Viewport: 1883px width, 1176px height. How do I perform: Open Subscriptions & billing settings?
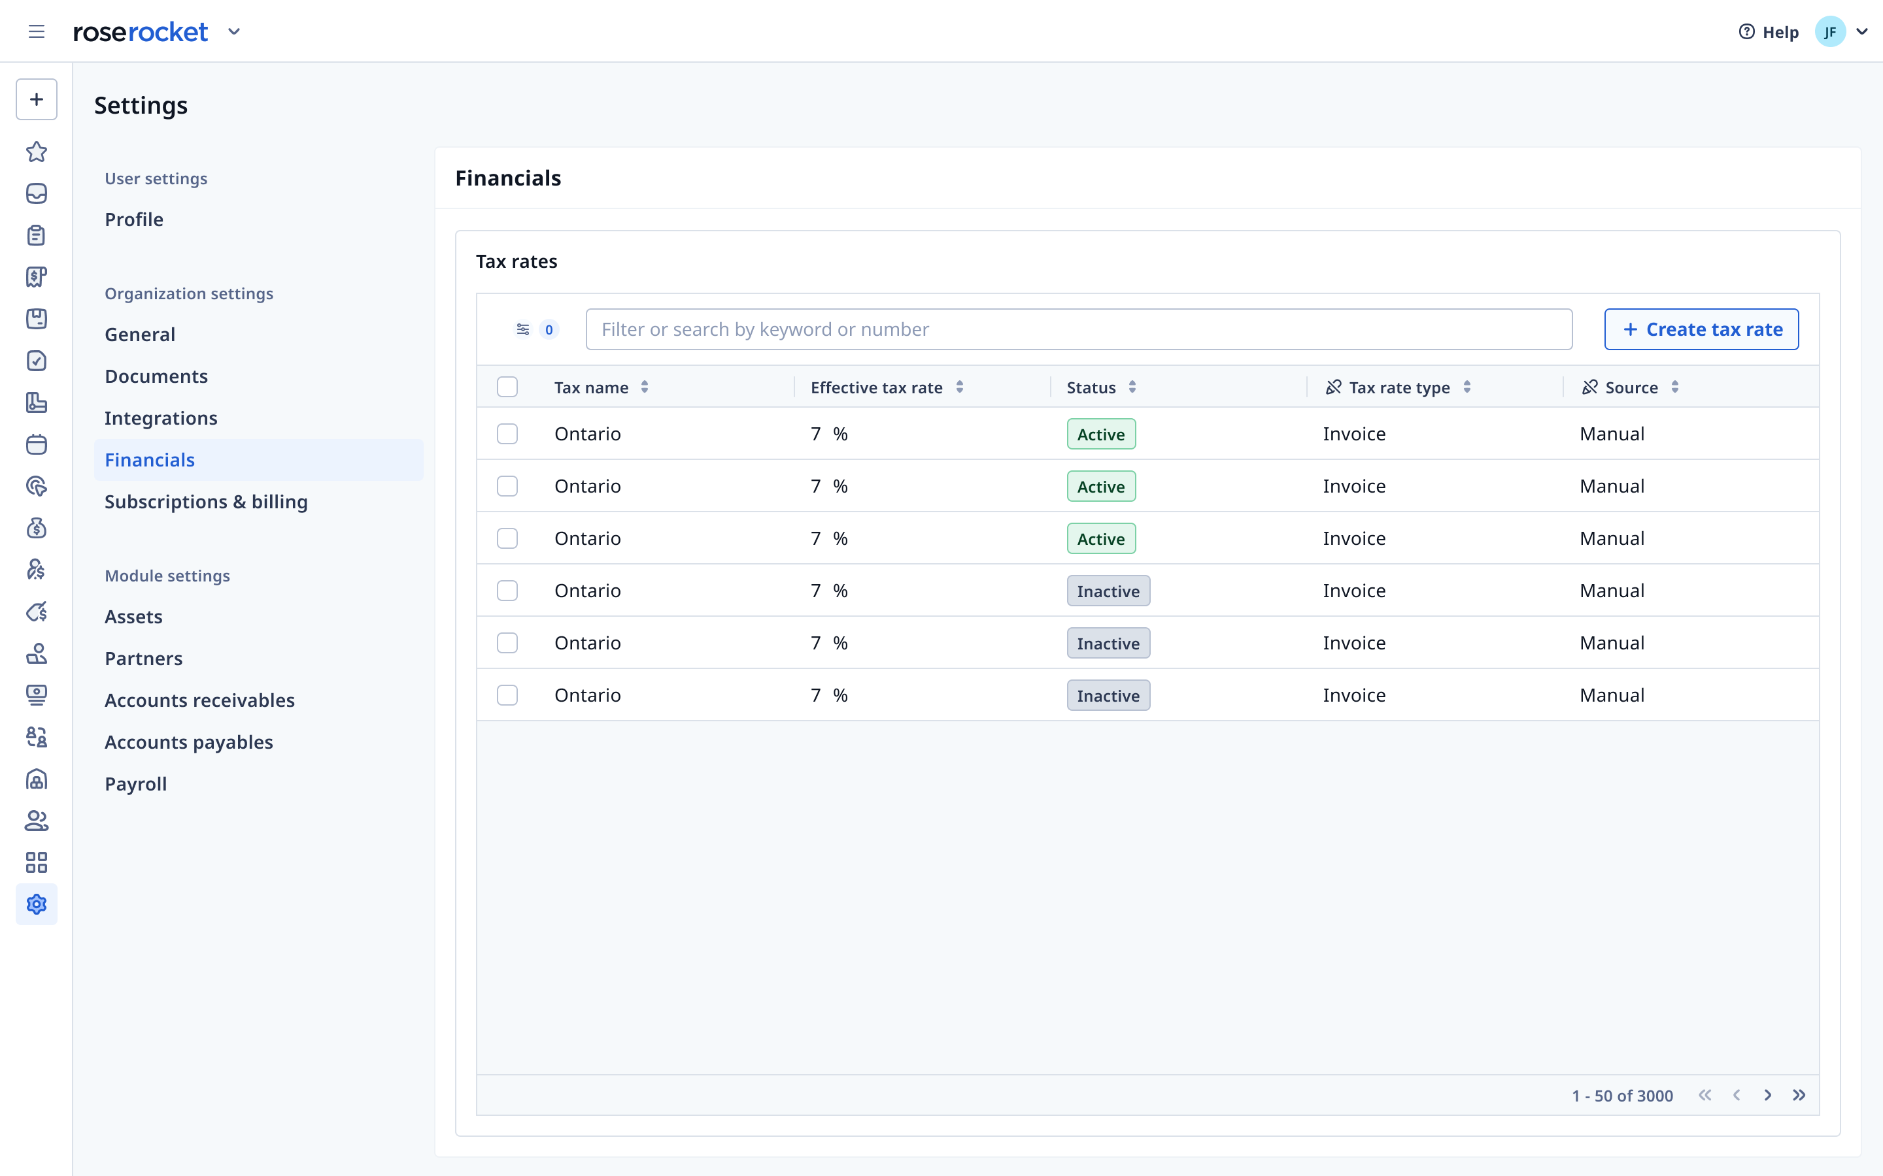tap(206, 502)
